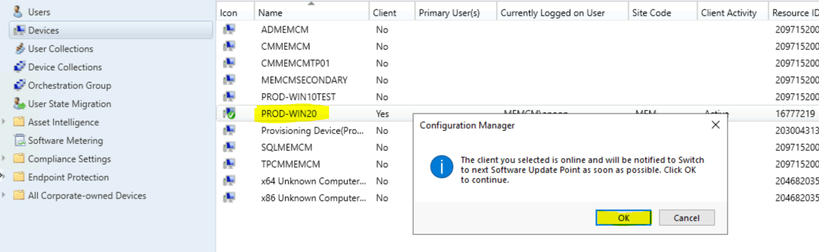819x252 pixels.
Task: Select the CMMEMCMTP01 device name
Action: point(295,63)
